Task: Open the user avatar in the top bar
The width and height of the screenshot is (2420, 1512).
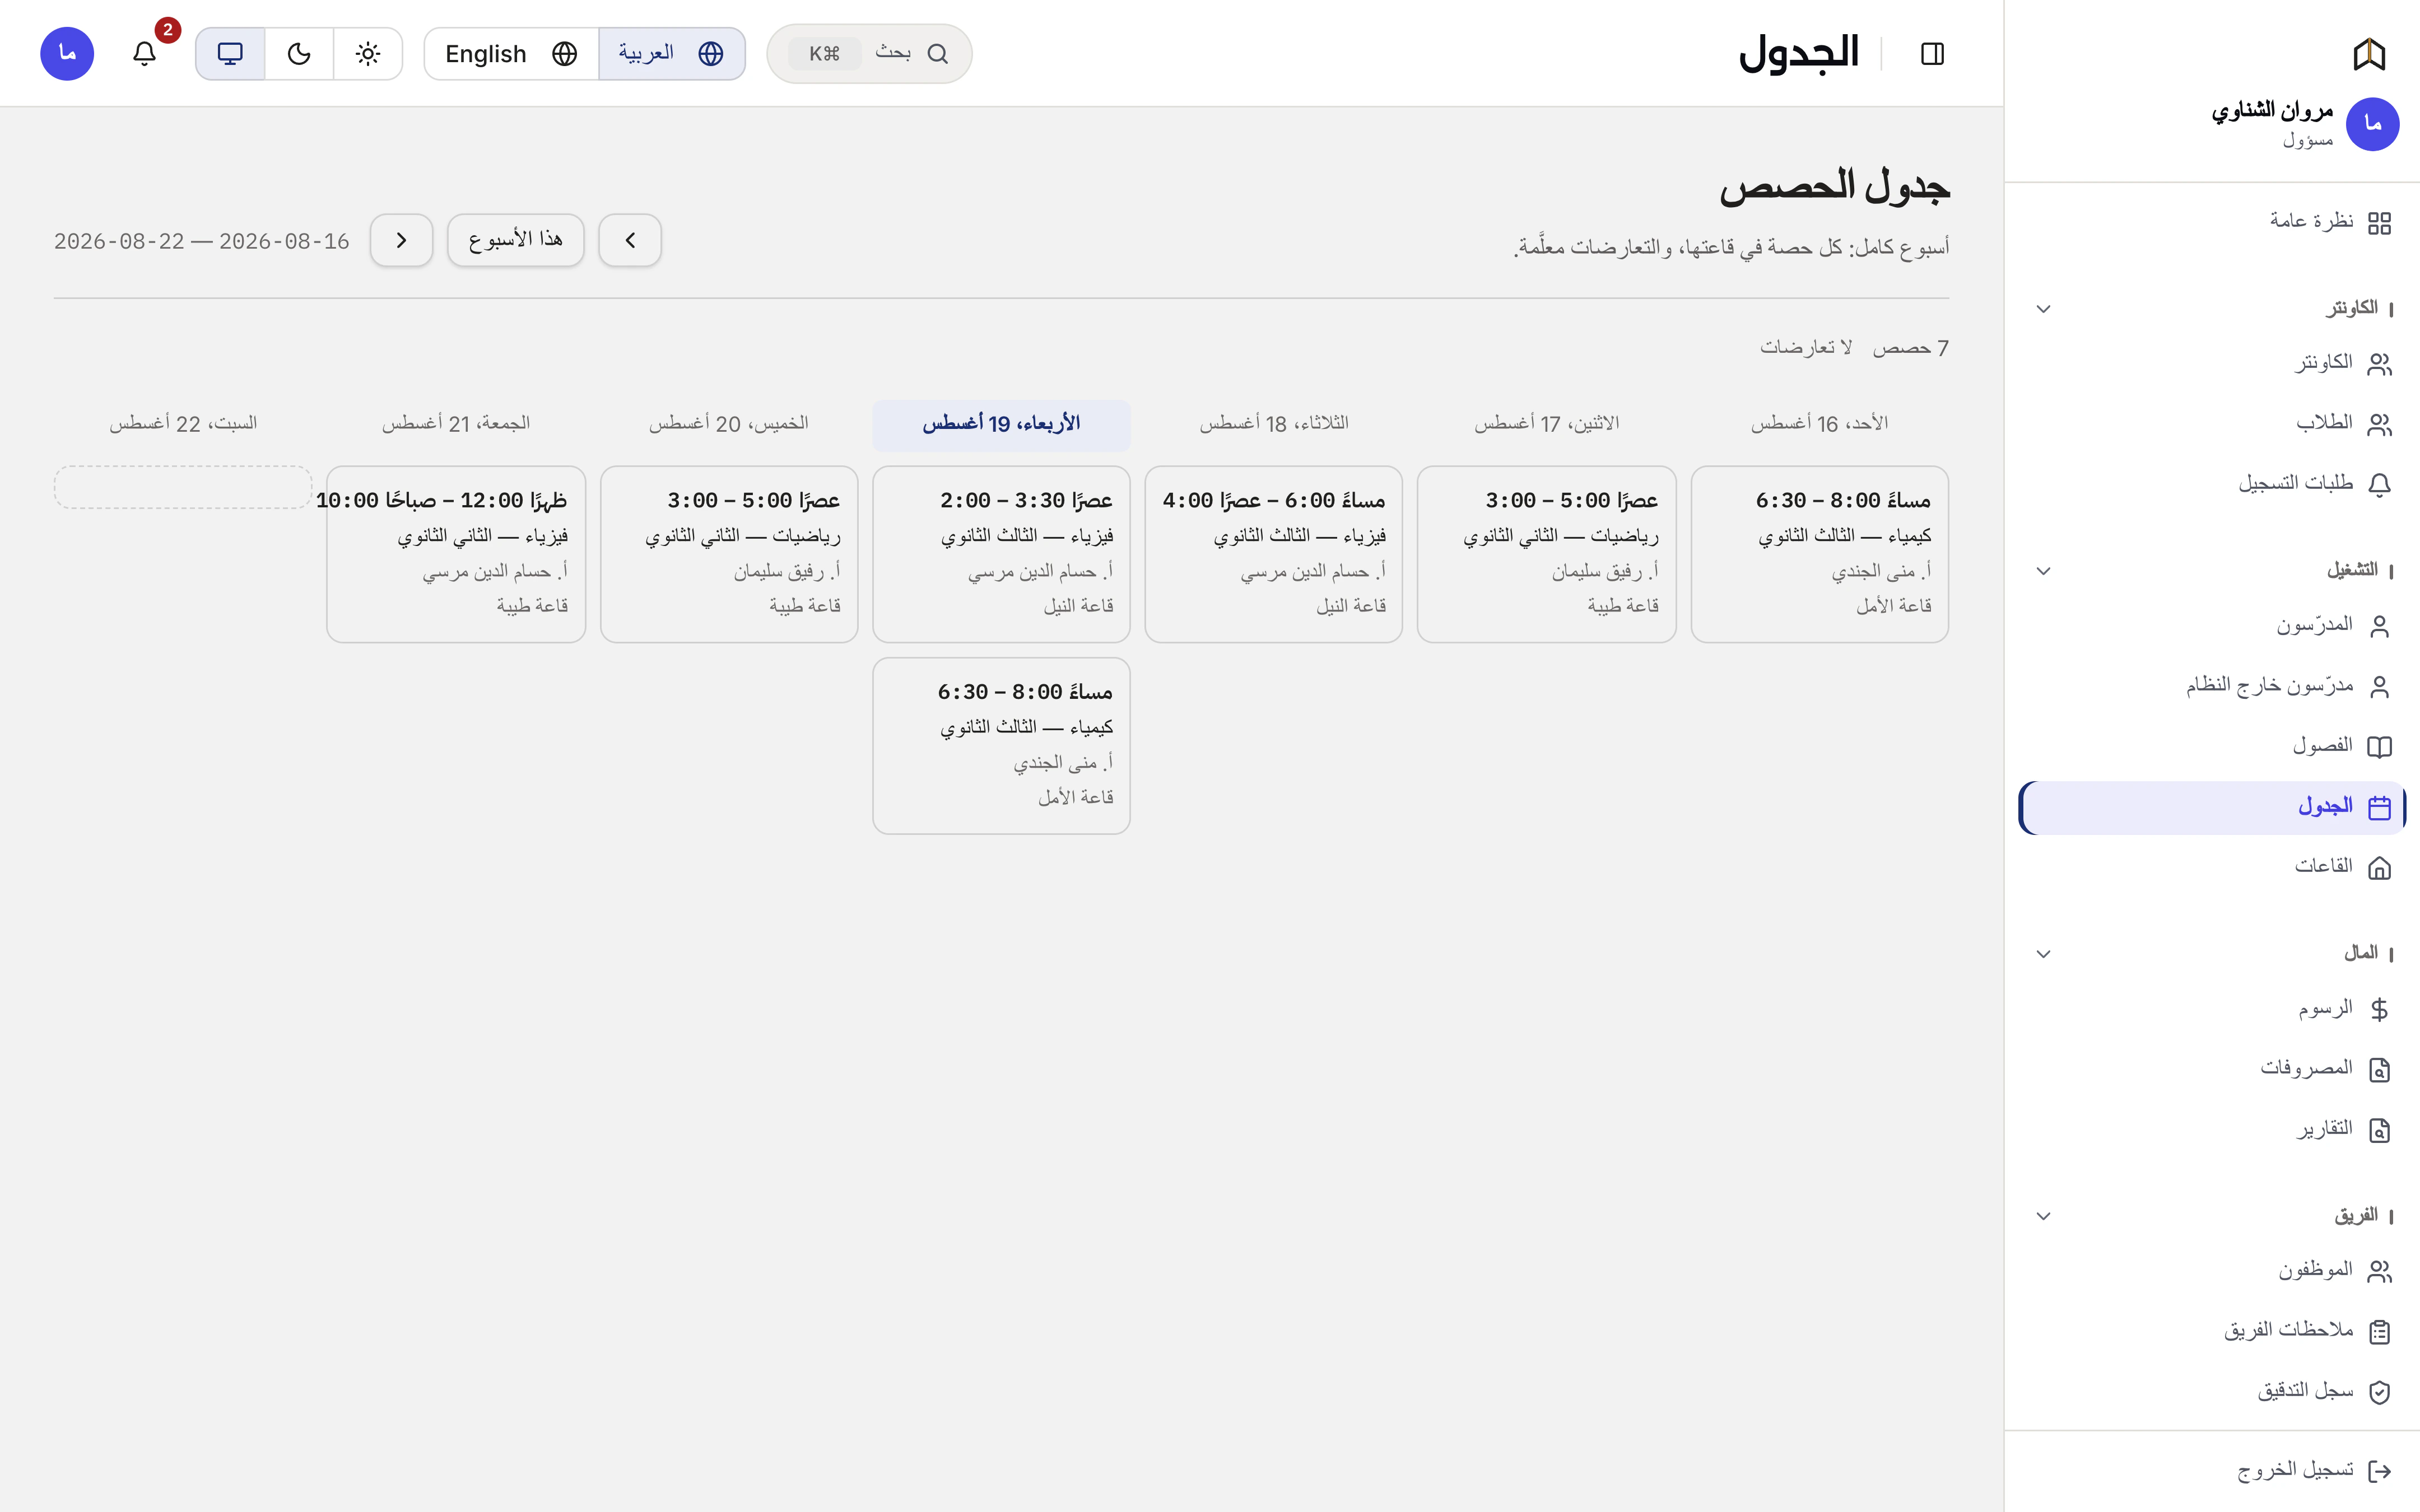Action: click(x=67, y=53)
